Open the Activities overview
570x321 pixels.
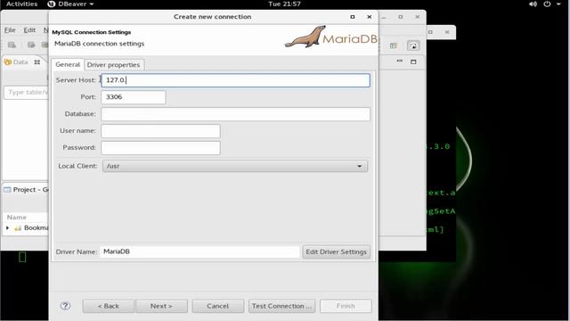[21, 4]
